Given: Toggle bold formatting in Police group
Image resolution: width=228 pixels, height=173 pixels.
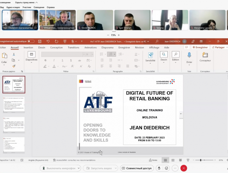Looking at the screenshot, I should (45, 60).
